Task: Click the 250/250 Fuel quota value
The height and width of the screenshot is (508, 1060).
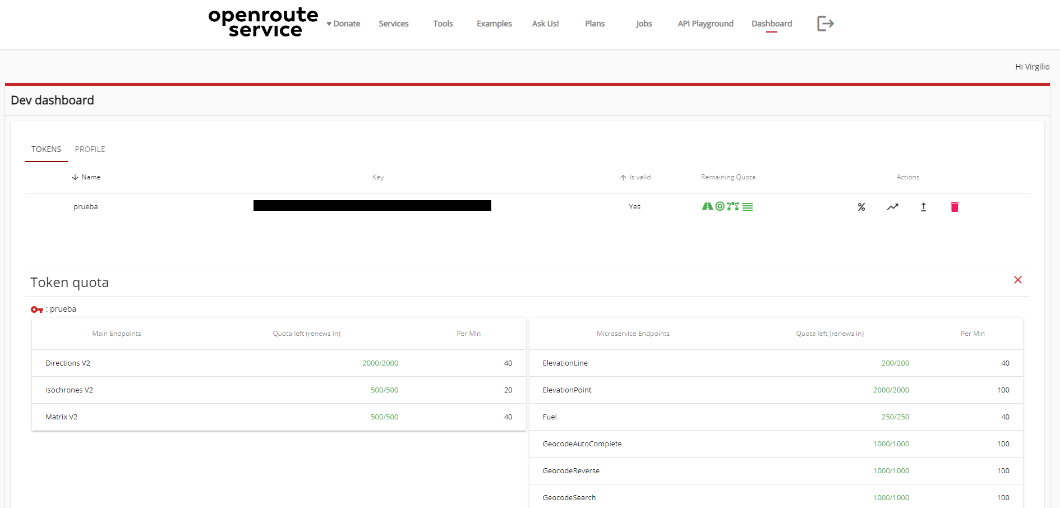Action: click(895, 417)
